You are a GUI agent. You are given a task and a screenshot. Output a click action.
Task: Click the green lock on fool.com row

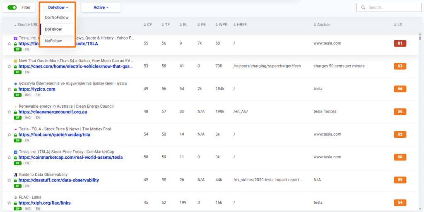(x=15, y=135)
